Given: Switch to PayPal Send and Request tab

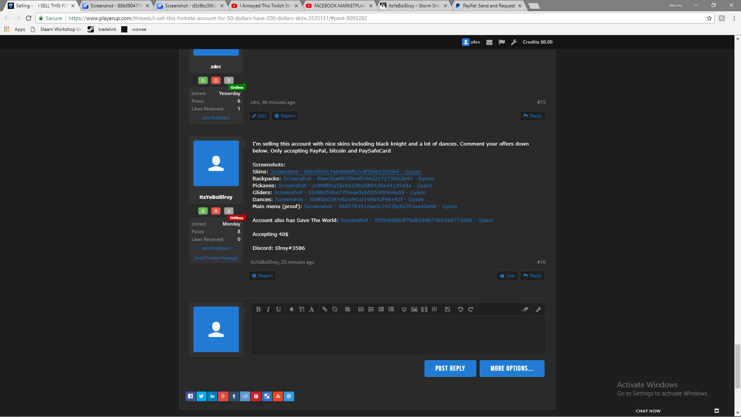Looking at the screenshot, I should click(489, 6).
